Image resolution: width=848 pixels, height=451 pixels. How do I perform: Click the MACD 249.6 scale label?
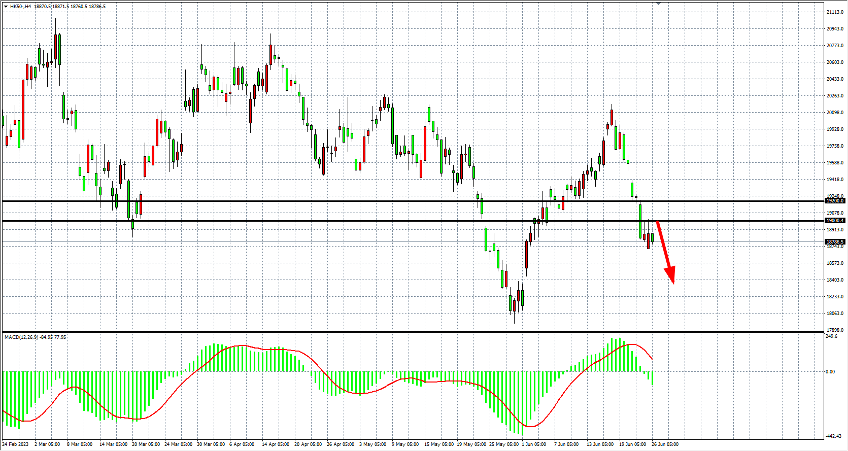[x=832, y=336]
